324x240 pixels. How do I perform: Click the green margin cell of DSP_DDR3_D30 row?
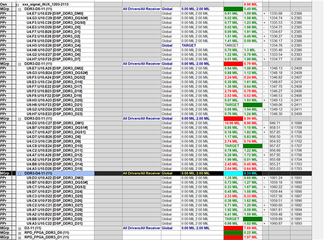[x=253, y=219]
